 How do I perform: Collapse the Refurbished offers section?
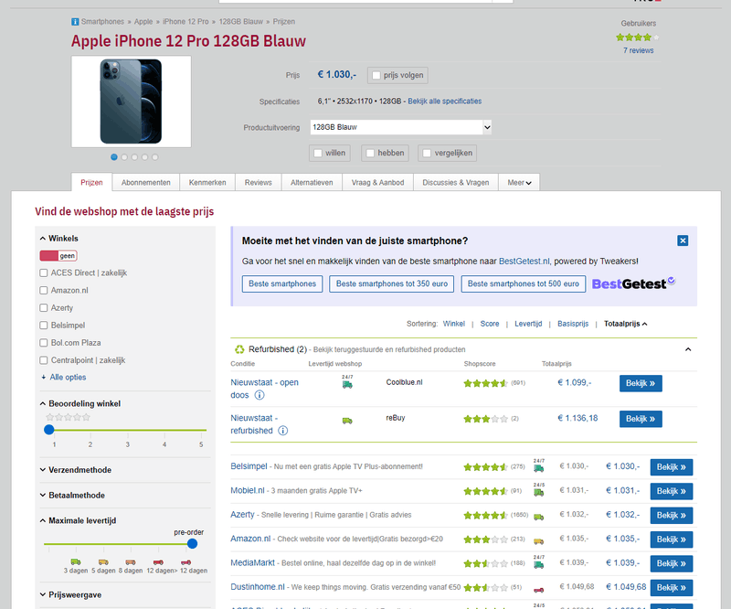(x=688, y=349)
